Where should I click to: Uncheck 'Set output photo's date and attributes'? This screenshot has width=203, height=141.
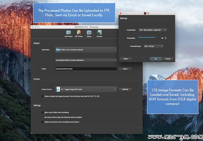click(43, 117)
